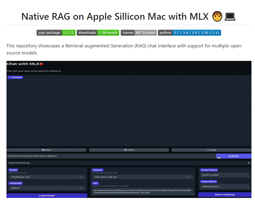Click the MIT License badge

[x=138, y=33]
